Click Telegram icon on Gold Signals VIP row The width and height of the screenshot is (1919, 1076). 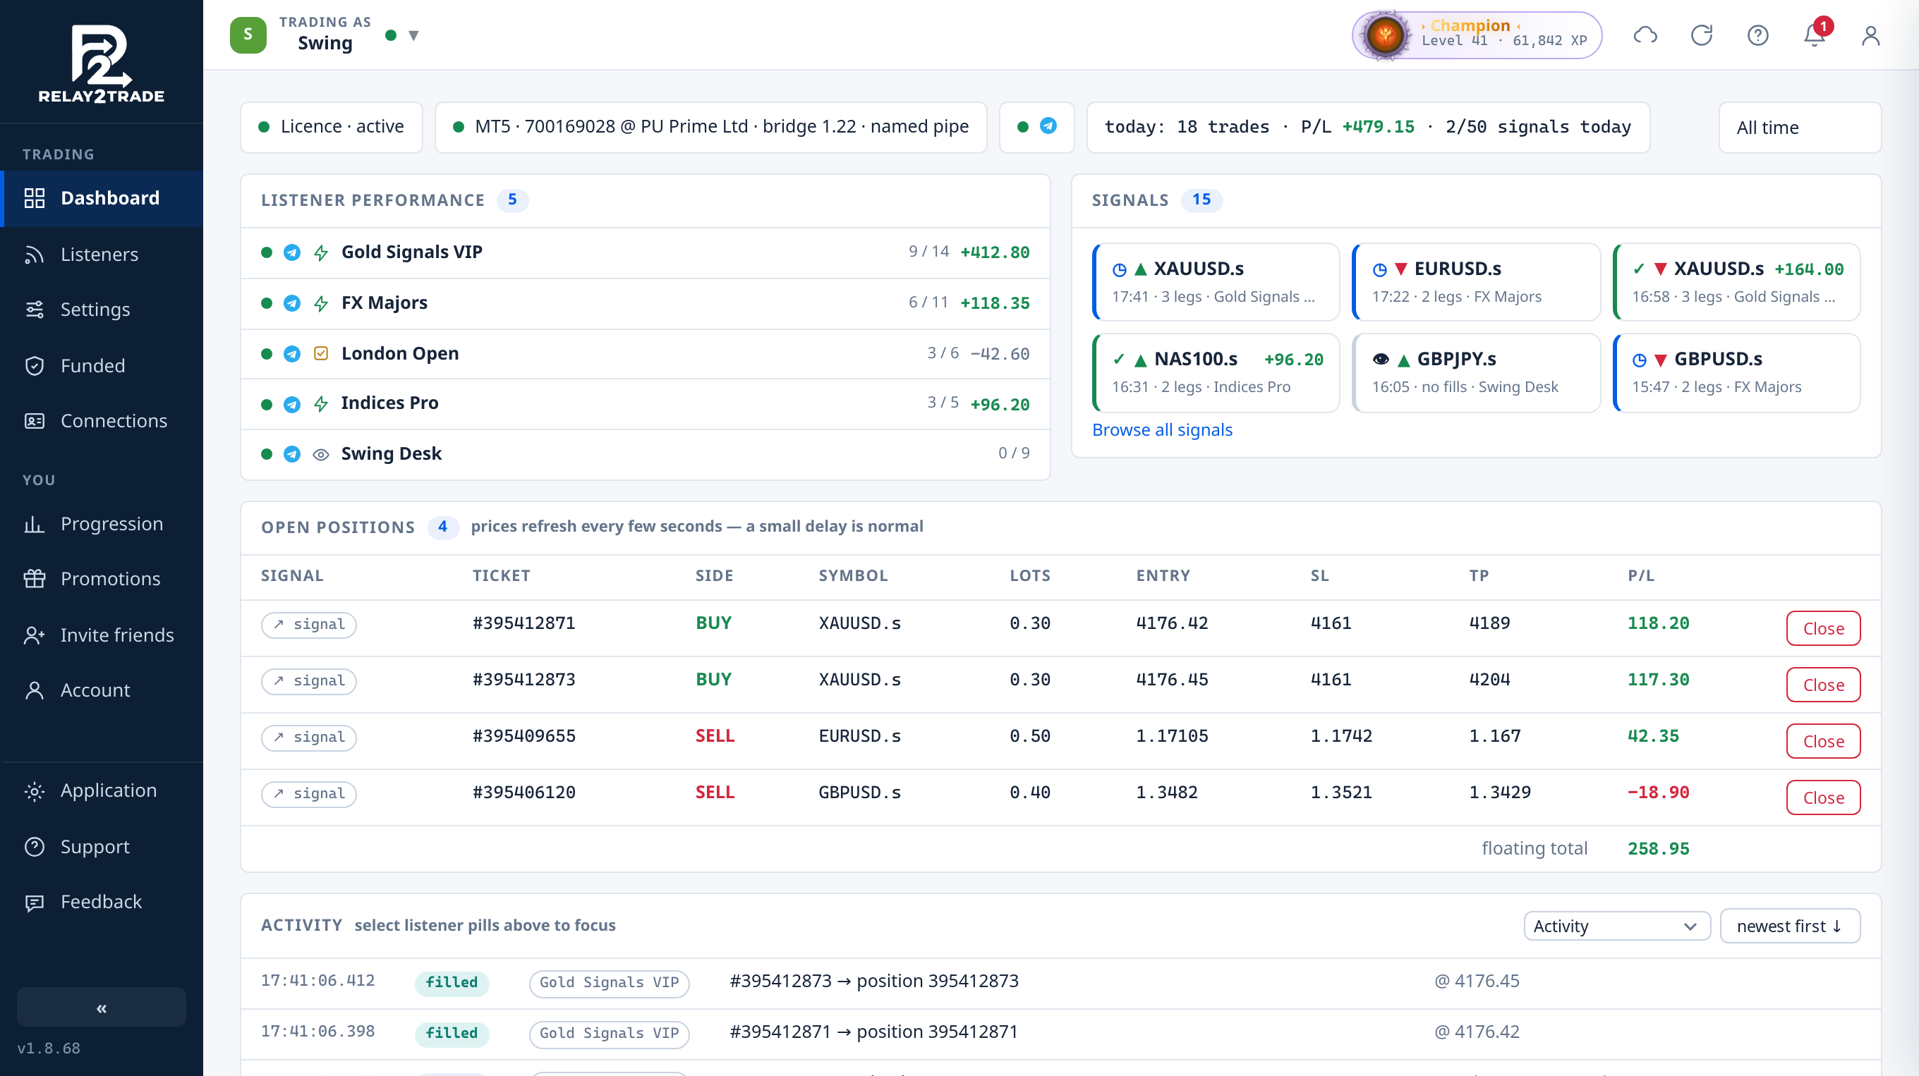tap(292, 253)
